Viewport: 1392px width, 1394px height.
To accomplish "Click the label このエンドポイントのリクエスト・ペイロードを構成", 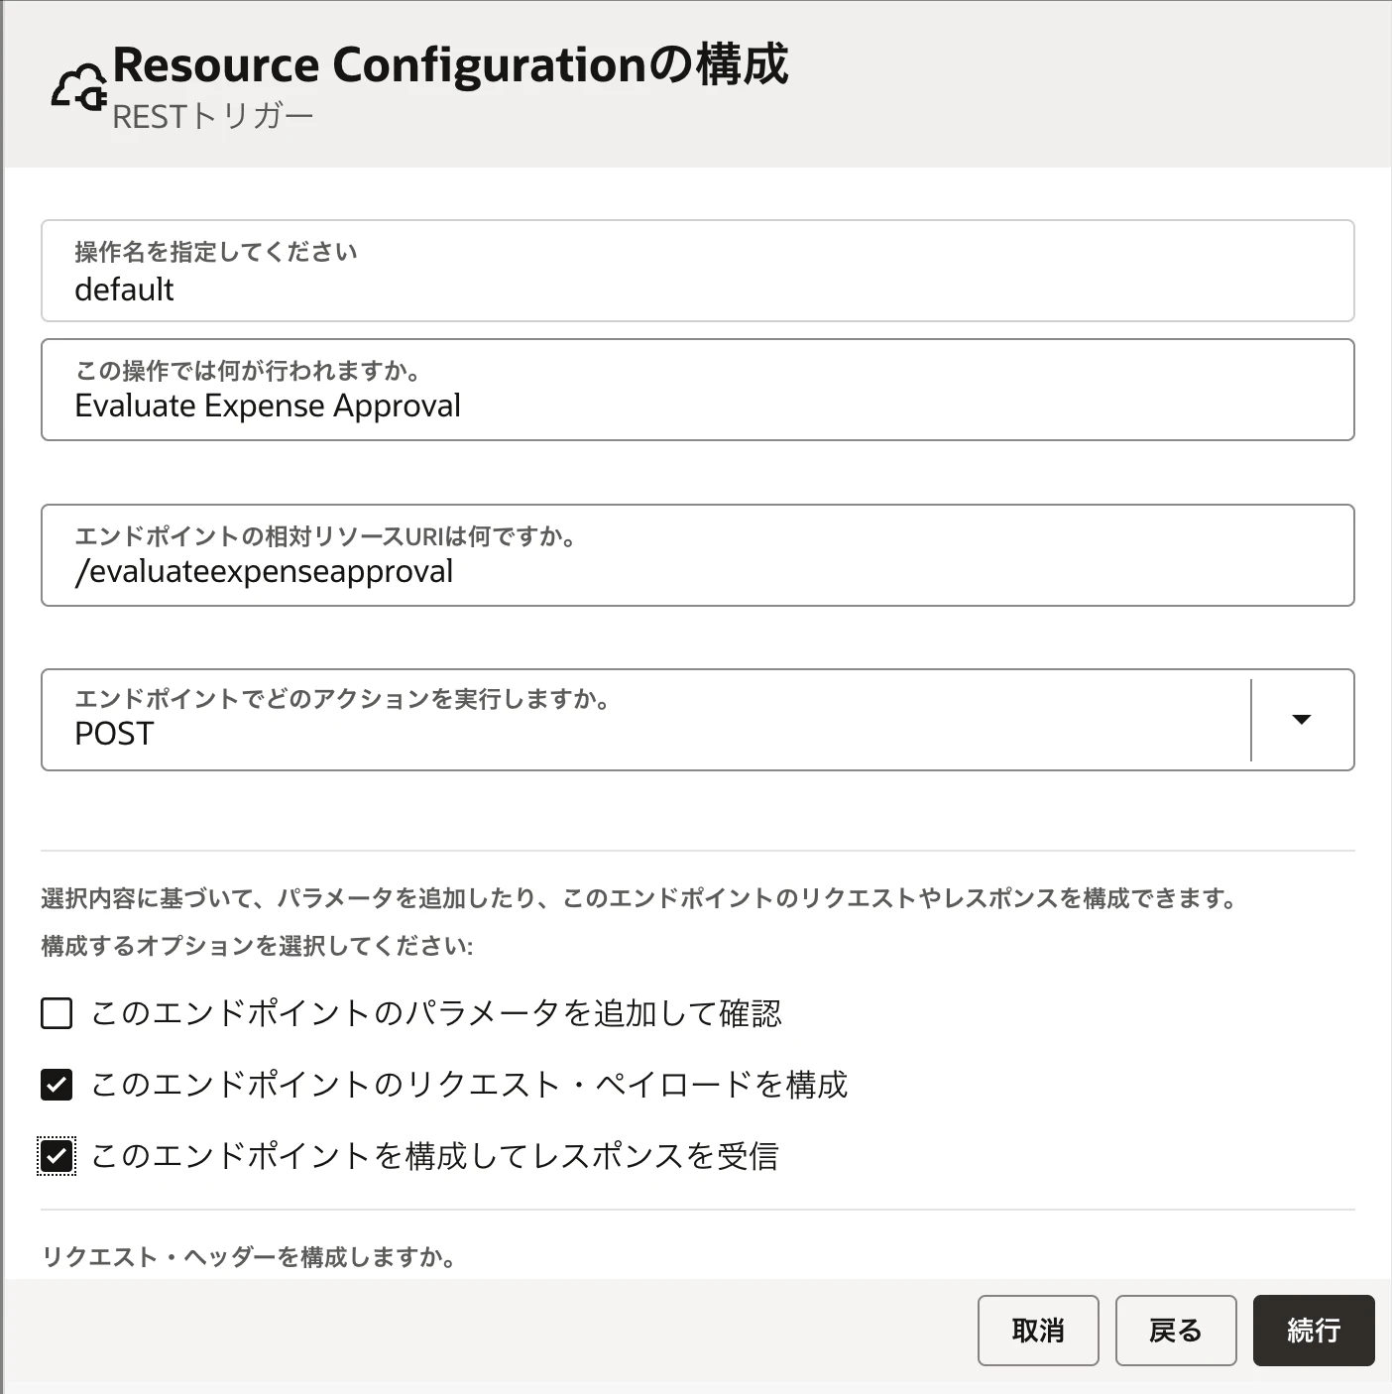I will [470, 1085].
